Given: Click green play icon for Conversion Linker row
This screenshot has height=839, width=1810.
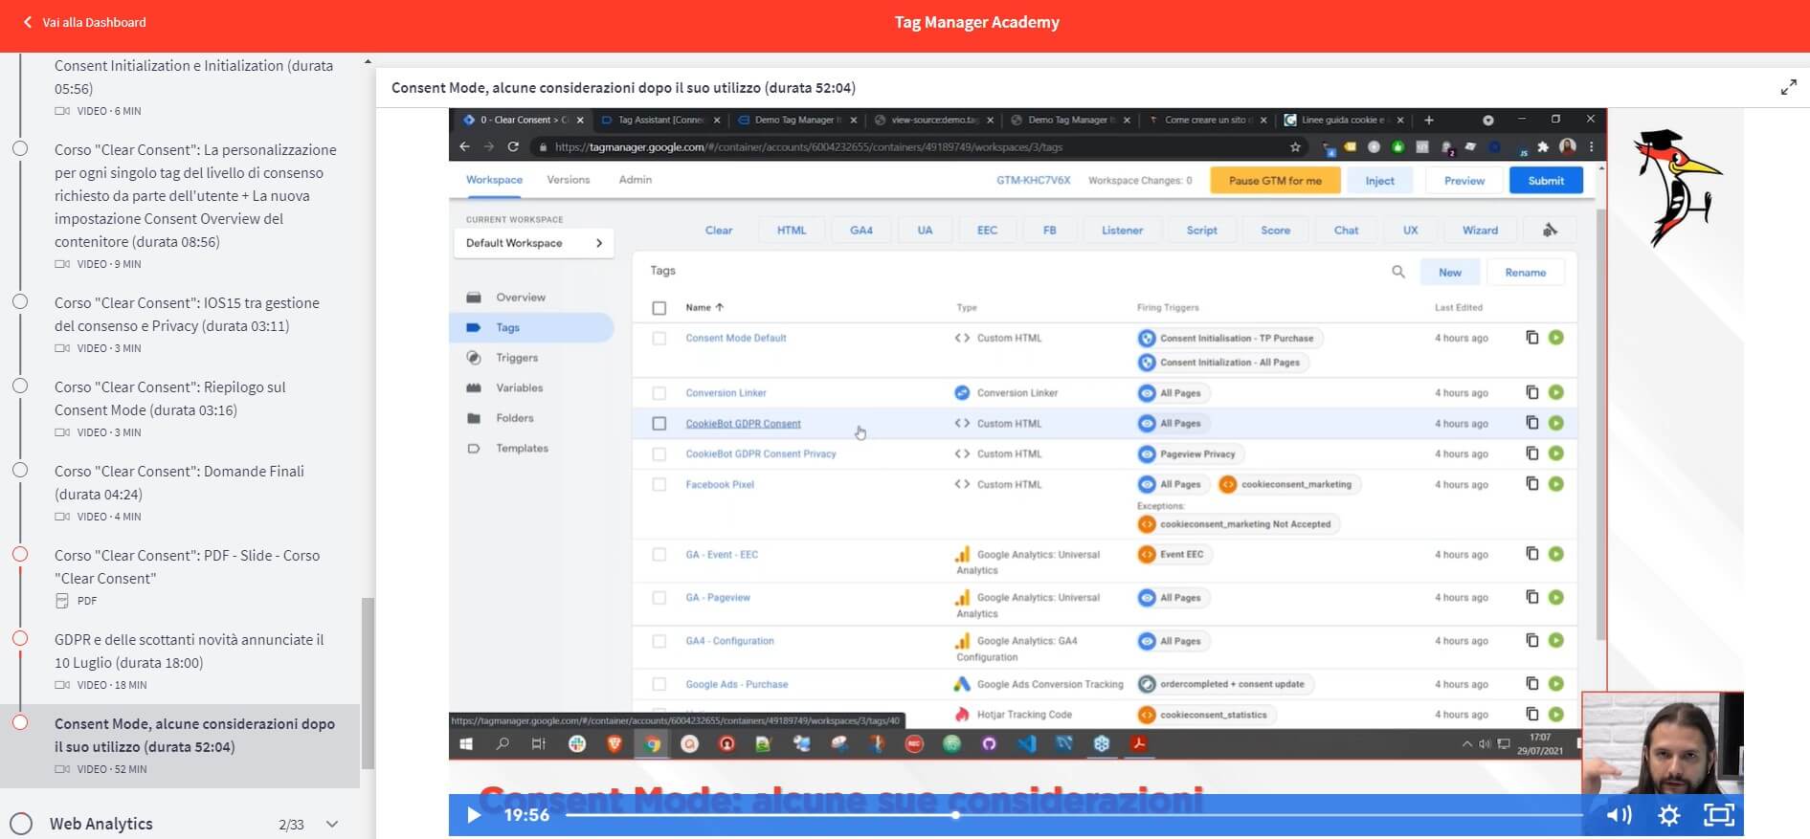Looking at the screenshot, I should (1556, 392).
